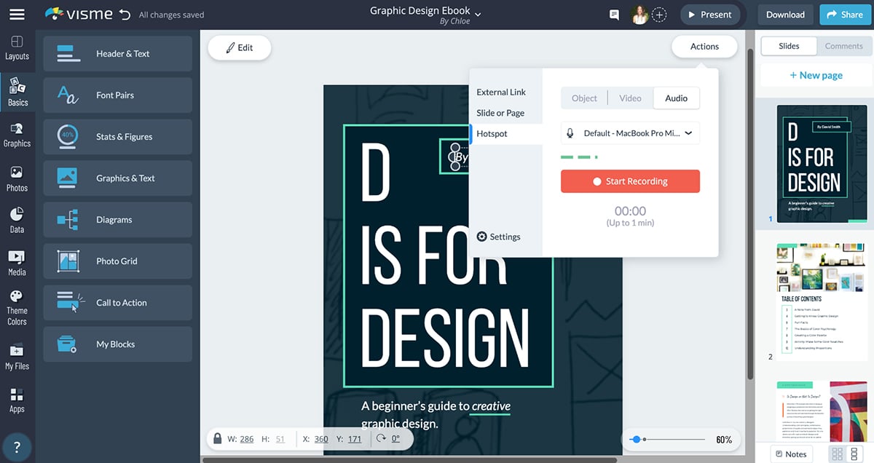Add a collaborator with plus circle
Viewport: 874px width, 463px height.
(x=659, y=15)
